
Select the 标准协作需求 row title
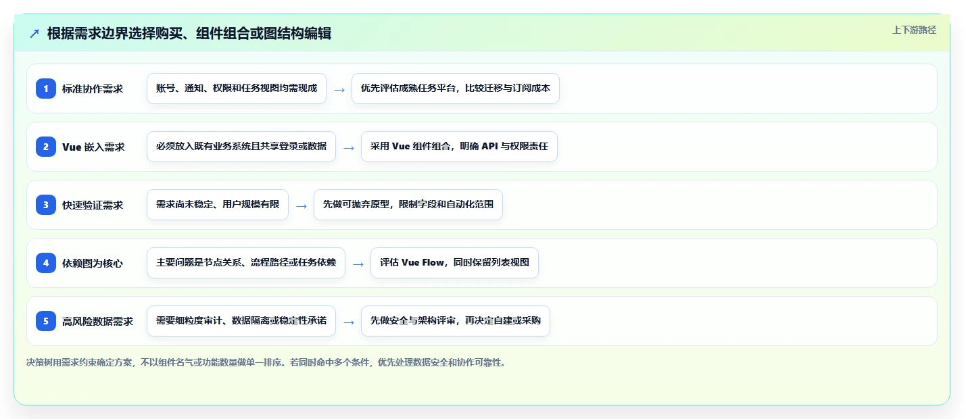tap(93, 89)
